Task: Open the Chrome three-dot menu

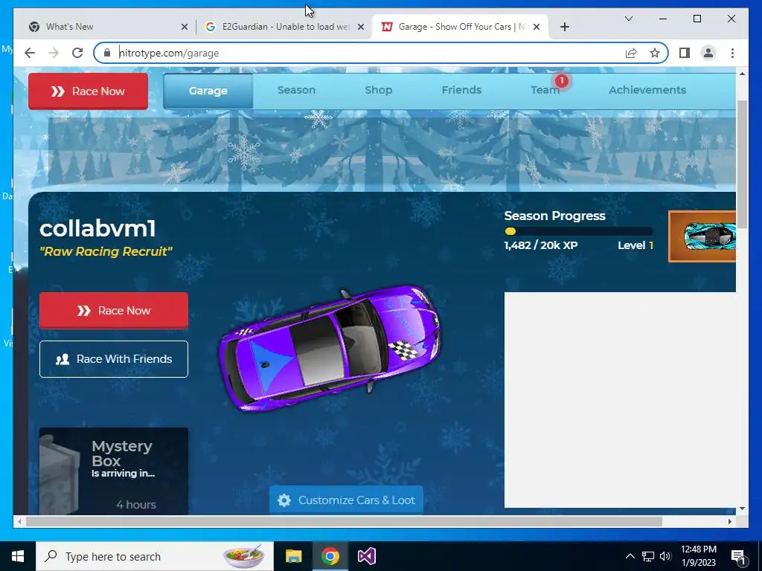Action: [732, 53]
